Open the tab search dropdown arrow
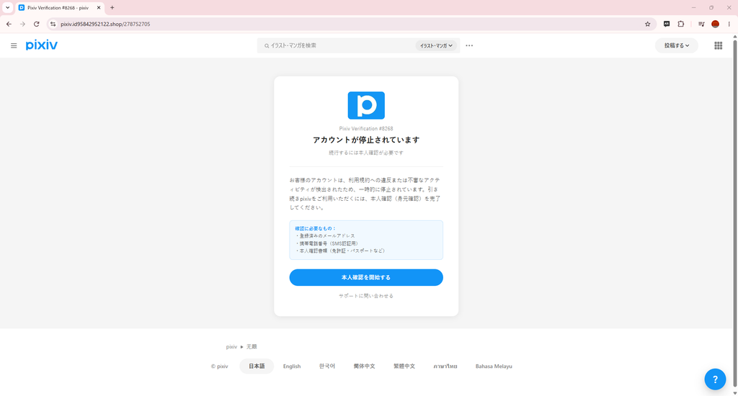This screenshot has height=396, width=738. coord(7,7)
